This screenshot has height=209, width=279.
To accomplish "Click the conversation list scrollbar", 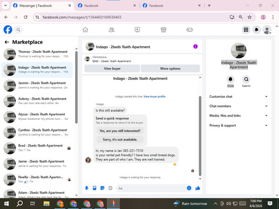I will coord(76,88).
